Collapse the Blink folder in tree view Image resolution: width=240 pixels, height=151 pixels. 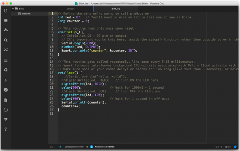(x=13, y=8)
